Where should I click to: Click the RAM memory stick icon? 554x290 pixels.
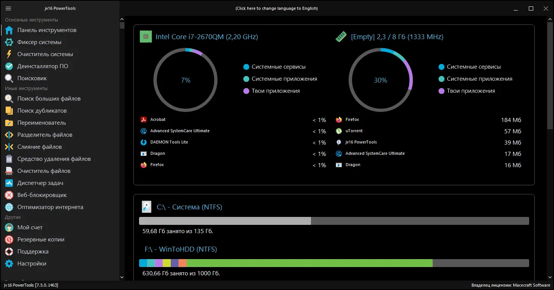(341, 37)
